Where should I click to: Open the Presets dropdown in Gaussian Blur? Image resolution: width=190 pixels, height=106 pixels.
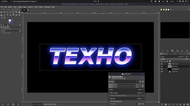[x=126, y=82]
